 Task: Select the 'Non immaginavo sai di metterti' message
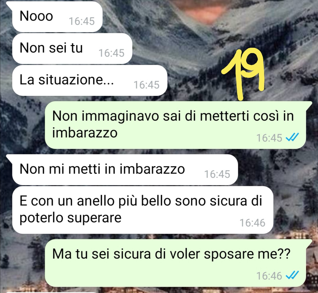coord(175,125)
